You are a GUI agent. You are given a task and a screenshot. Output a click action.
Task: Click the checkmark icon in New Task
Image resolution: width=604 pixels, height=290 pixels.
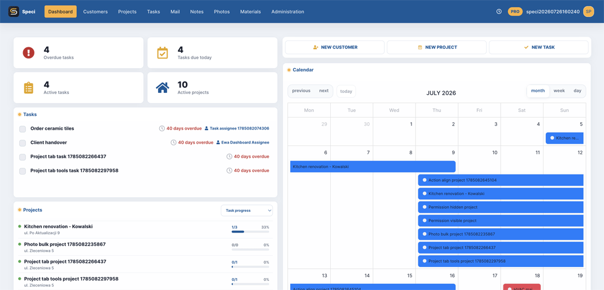coord(526,47)
